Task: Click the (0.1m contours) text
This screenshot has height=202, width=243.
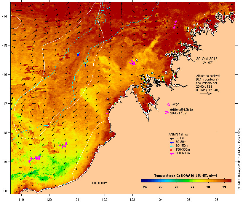Action: pyautogui.click(x=207, y=79)
